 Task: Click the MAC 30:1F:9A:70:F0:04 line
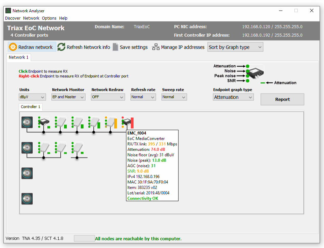point(148,182)
